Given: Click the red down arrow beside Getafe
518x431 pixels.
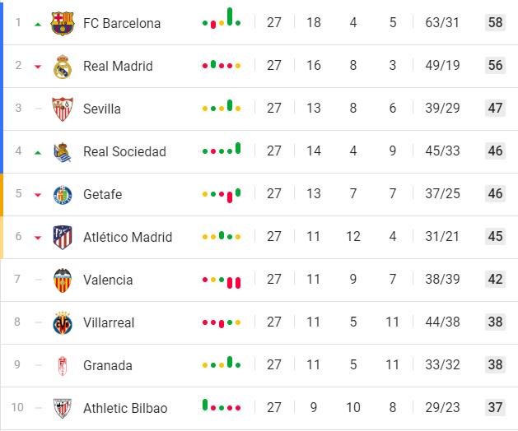Looking at the screenshot, I should coord(38,195).
